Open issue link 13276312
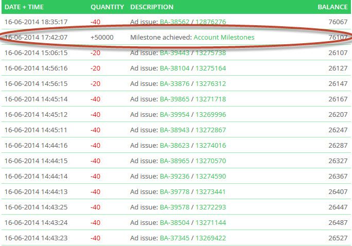Viewport: 352px width, 246px height. (210, 84)
